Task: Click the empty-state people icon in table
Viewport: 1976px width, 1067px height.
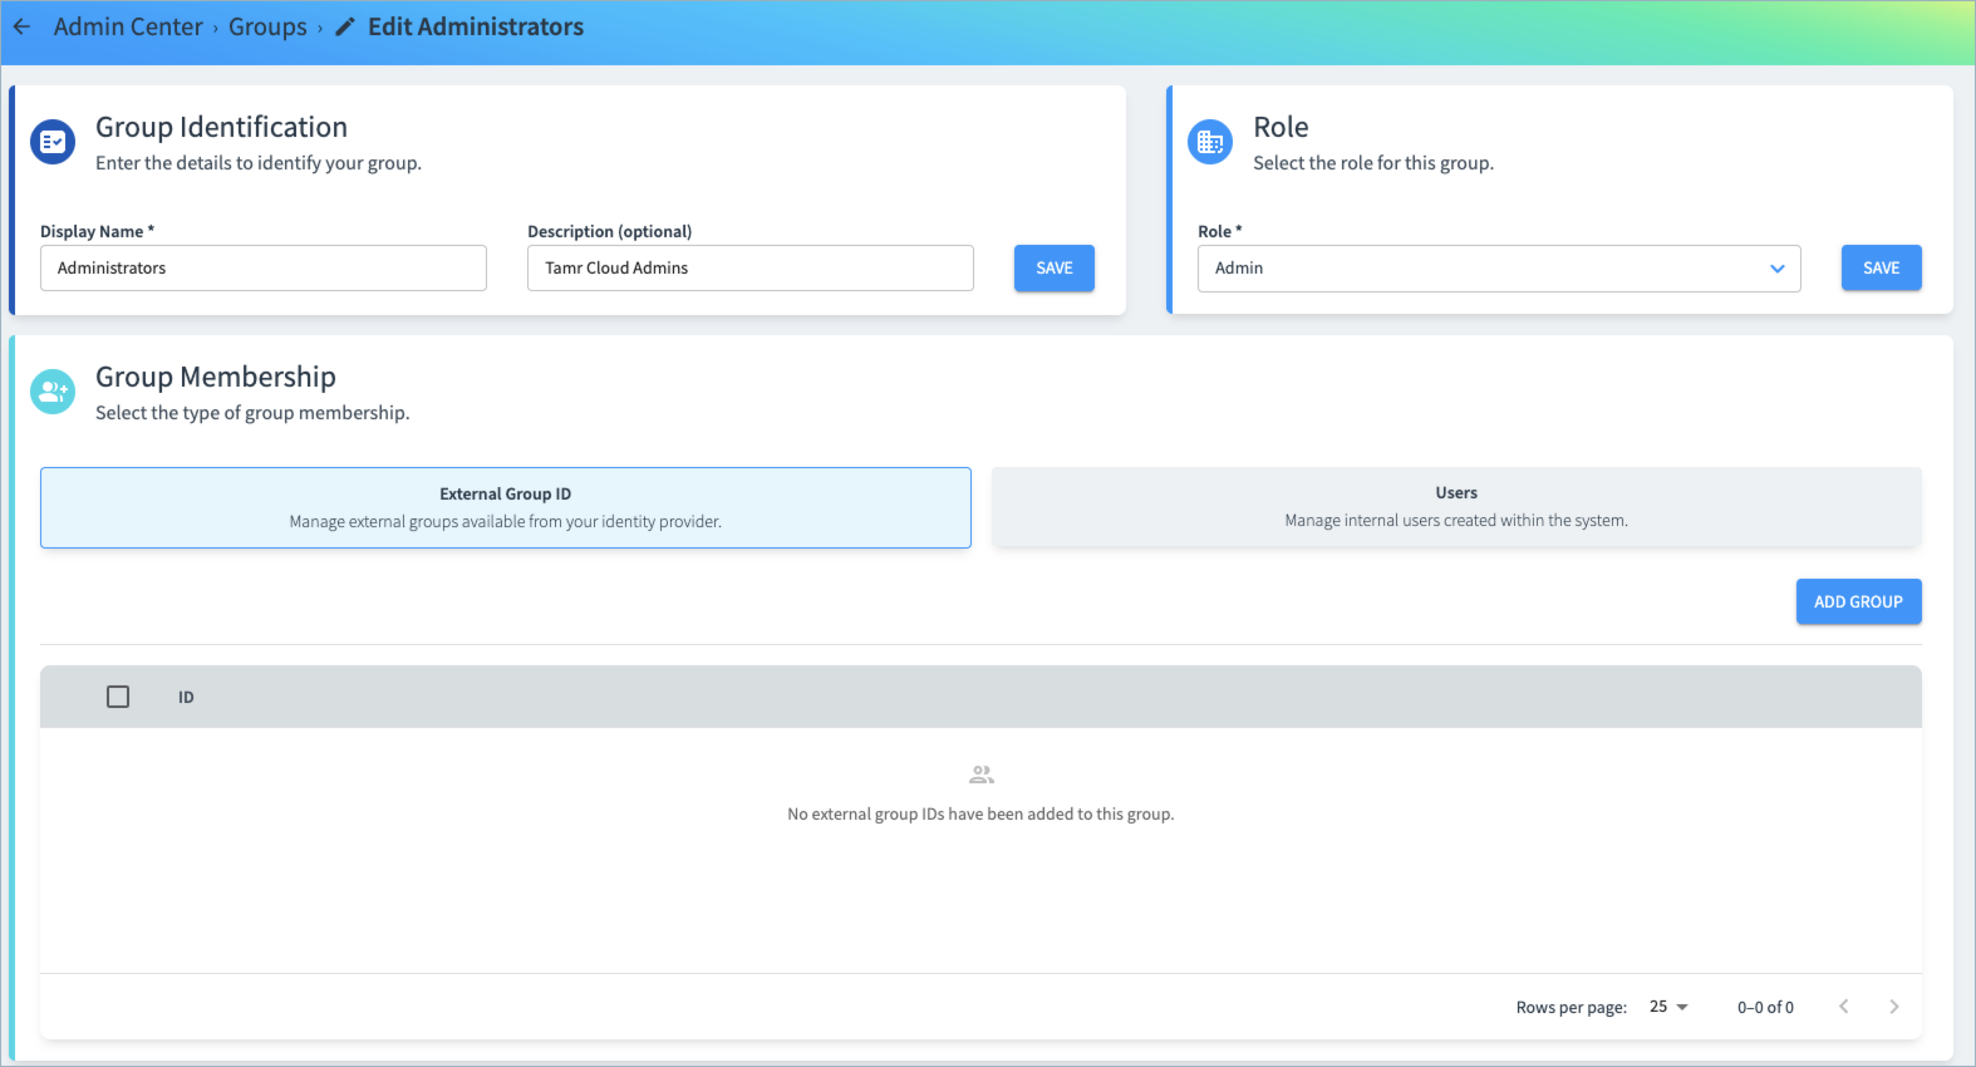Action: coord(981,775)
